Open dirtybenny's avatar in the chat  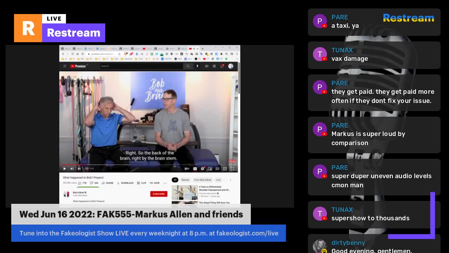pyautogui.click(x=320, y=246)
